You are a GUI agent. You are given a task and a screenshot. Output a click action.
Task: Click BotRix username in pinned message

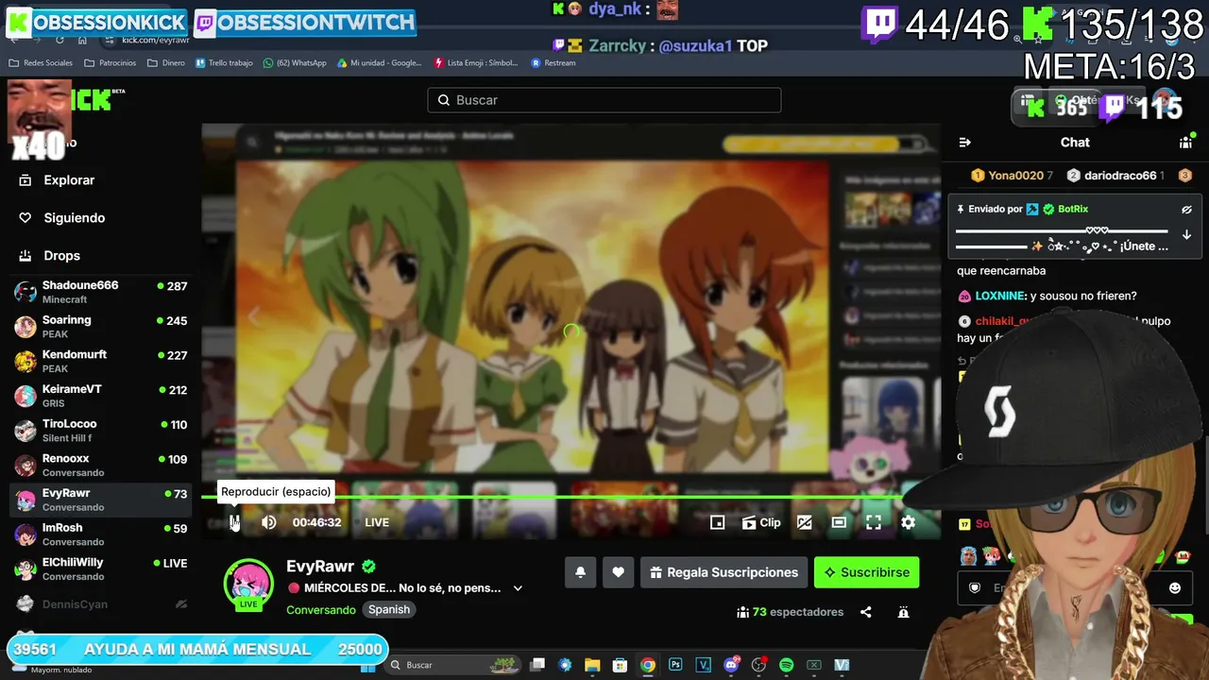pyautogui.click(x=1073, y=210)
